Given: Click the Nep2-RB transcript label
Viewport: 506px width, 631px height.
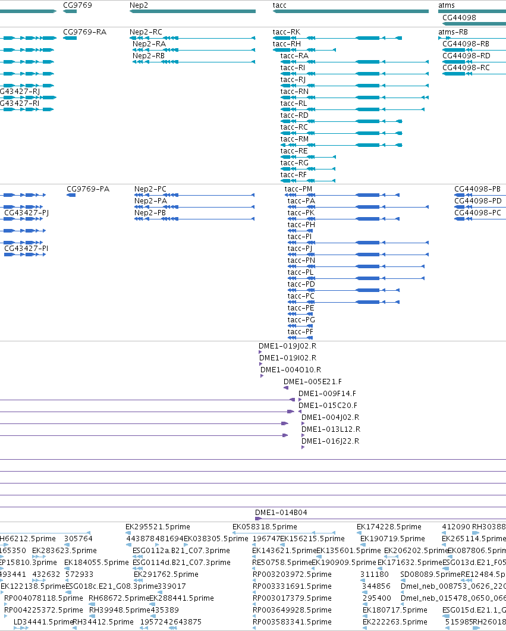Looking at the screenshot, I should coord(149,55).
